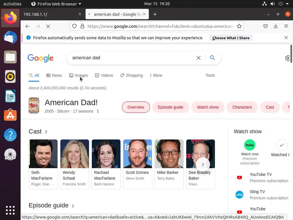Screen dimensions: 293x220
Task: Click the Google search magnifier button
Action: tap(212, 58)
